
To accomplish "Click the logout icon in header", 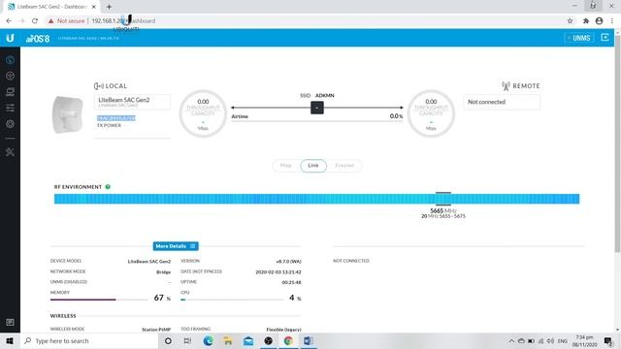I will click(605, 38).
